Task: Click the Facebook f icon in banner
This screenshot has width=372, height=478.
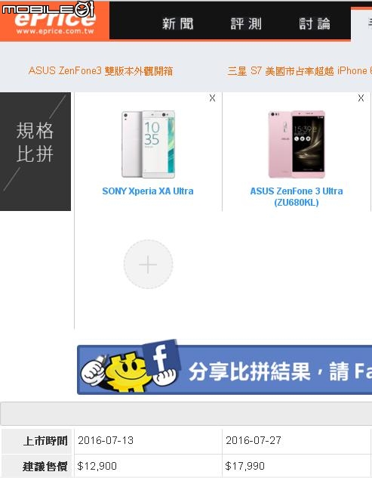Action: coord(161,357)
